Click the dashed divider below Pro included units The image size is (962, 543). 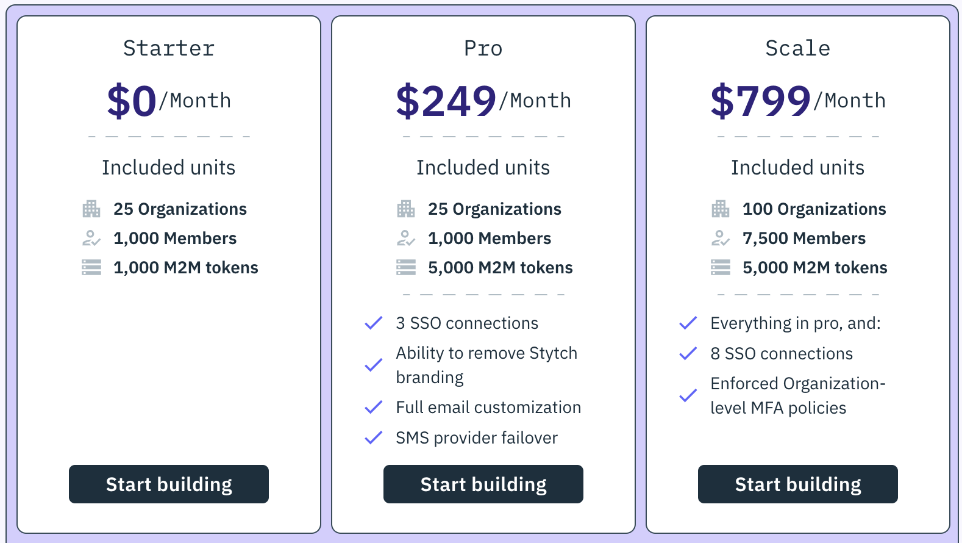483,293
